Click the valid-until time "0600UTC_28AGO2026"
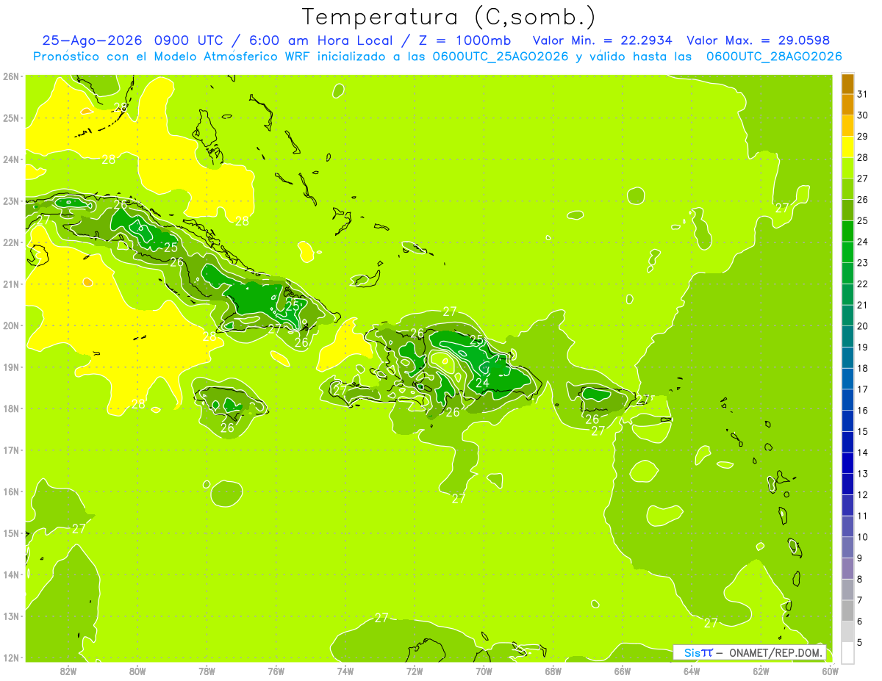This screenshot has width=882, height=681. point(774,57)
